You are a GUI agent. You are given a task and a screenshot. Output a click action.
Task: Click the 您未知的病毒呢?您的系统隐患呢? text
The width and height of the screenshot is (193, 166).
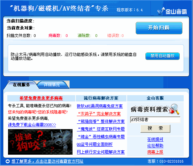pyautogui.click(x=38, y=112)
